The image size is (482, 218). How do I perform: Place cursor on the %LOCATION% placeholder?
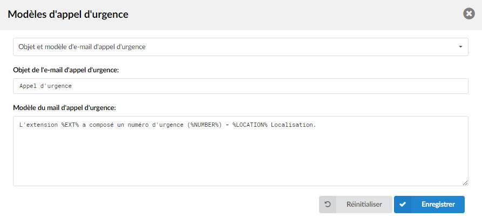click(250, 125)
